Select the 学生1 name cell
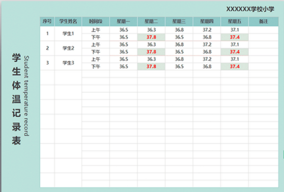Screen dimensions: 284x192 (x=68, y=34)
